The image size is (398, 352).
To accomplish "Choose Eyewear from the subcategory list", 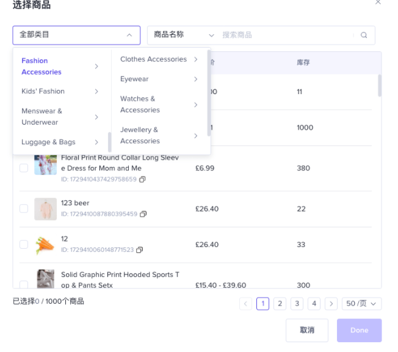I will click(134, 79).
